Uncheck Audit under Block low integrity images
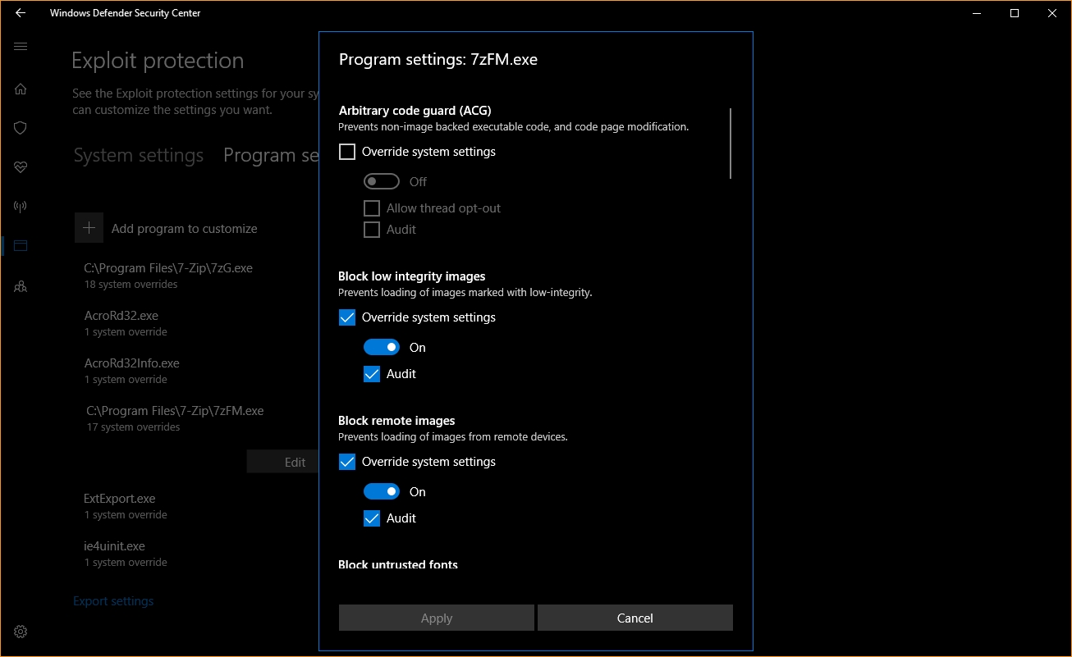The image size is (1072, 657). point(372,374)
